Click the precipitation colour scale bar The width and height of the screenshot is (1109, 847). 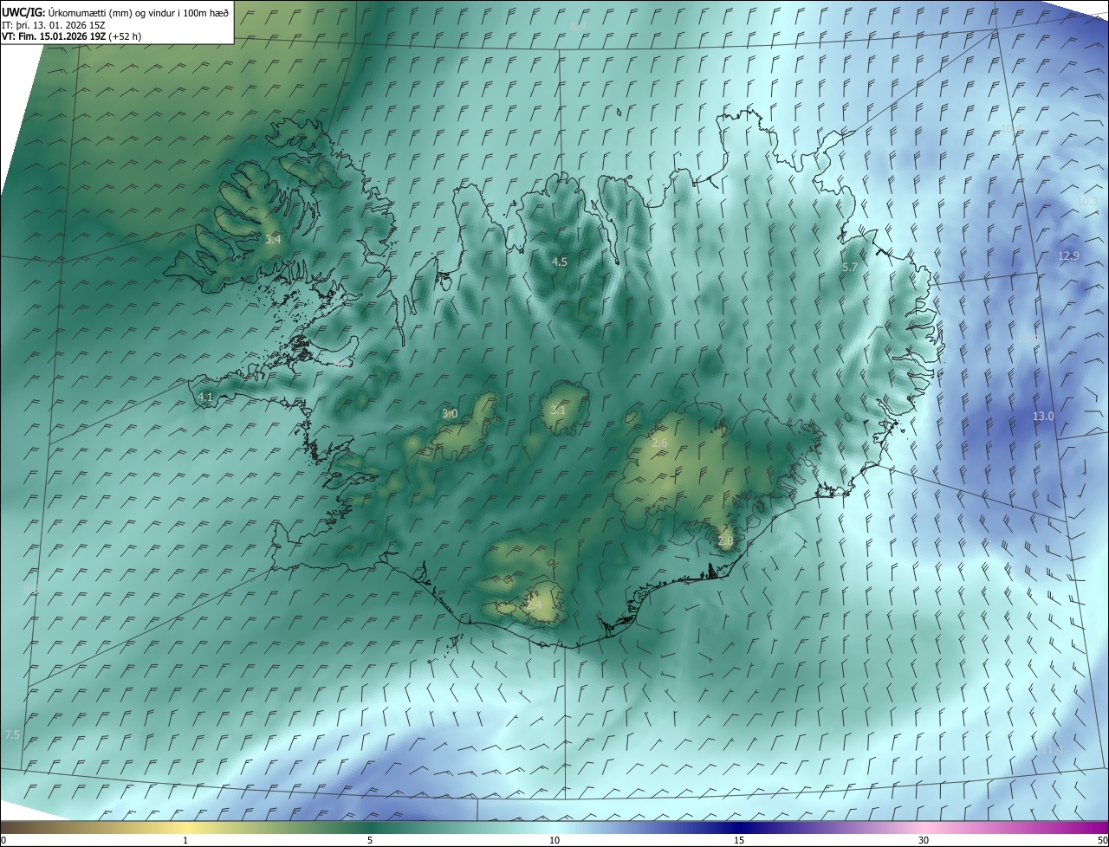(554, 827)
